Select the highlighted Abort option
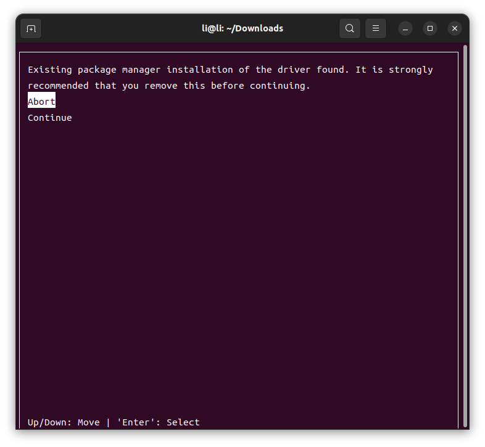485x447 pixels. [x=41, y=101]
